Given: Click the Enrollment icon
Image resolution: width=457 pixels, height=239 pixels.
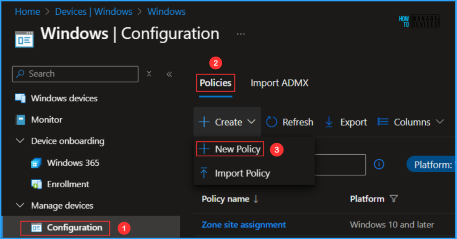Looking at the screenshot, I should (36, 184).
